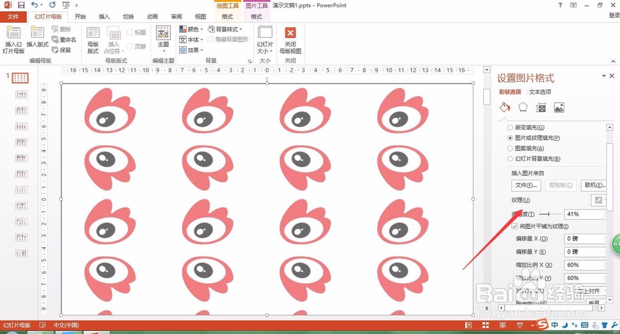The image size is (620, 334).
Task: Switch to the Home (开始) tab
Action: click(x=80, y=17)
